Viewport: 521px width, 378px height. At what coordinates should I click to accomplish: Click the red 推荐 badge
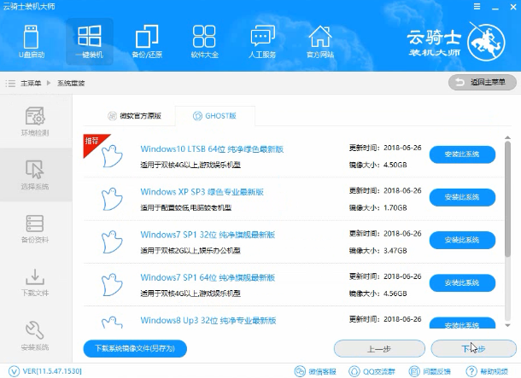[x=93, y=142]
